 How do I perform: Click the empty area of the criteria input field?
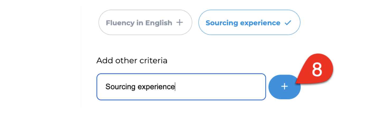tap(220, 87)
